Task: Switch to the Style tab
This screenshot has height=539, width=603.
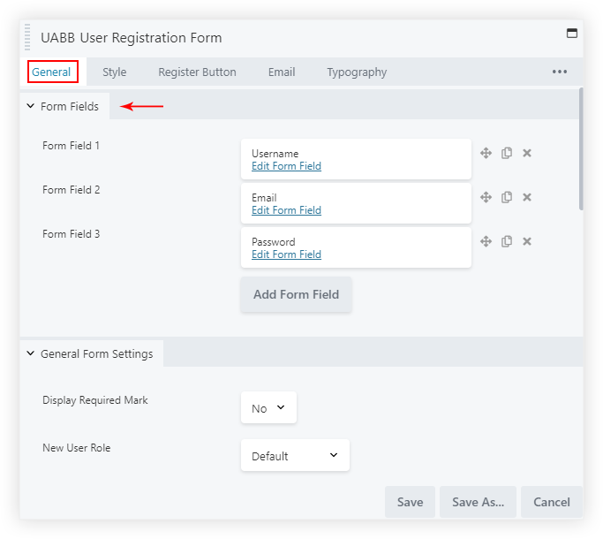Action: pos(114,72)
